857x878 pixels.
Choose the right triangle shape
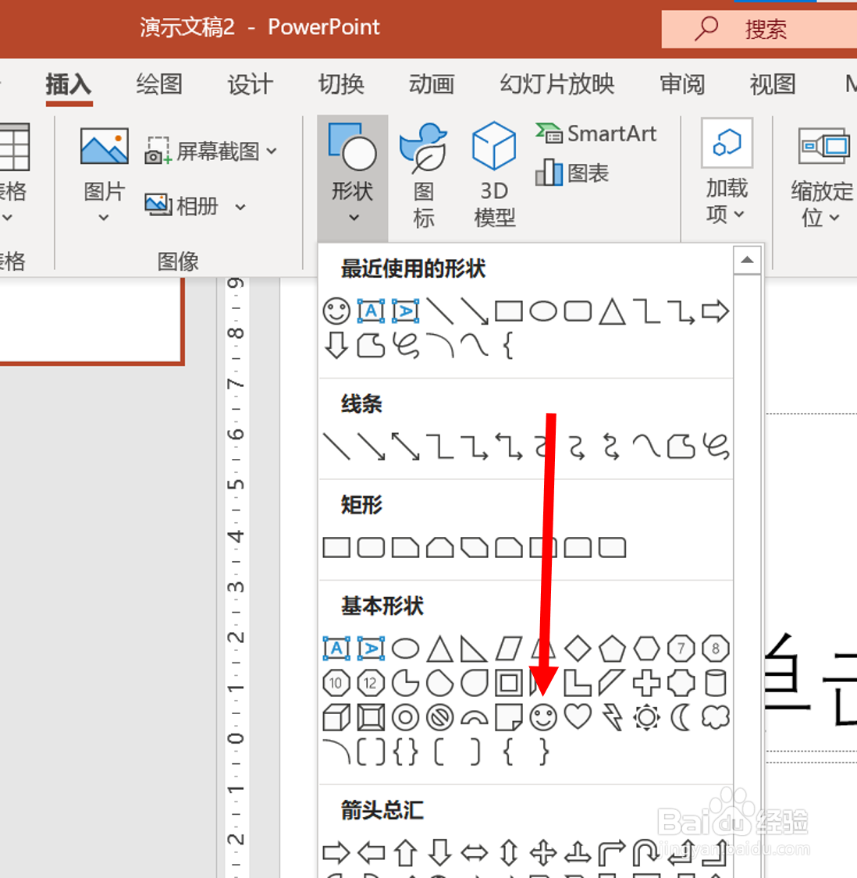474,649
